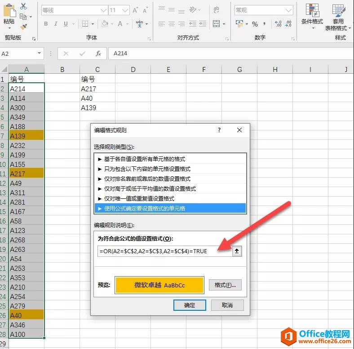Select cell C3 containing A40
This screenshot has width=354, height=349.
click(x=97, y=98)
